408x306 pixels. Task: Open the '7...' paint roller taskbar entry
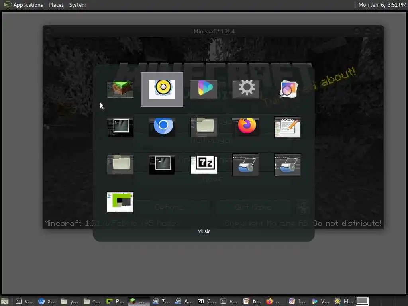pos(161,301)
